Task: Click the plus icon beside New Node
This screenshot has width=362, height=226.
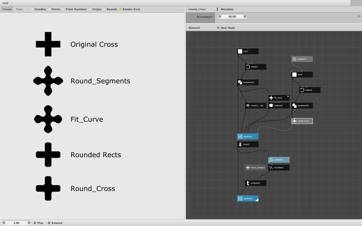Action: click(x=218, y=28)
